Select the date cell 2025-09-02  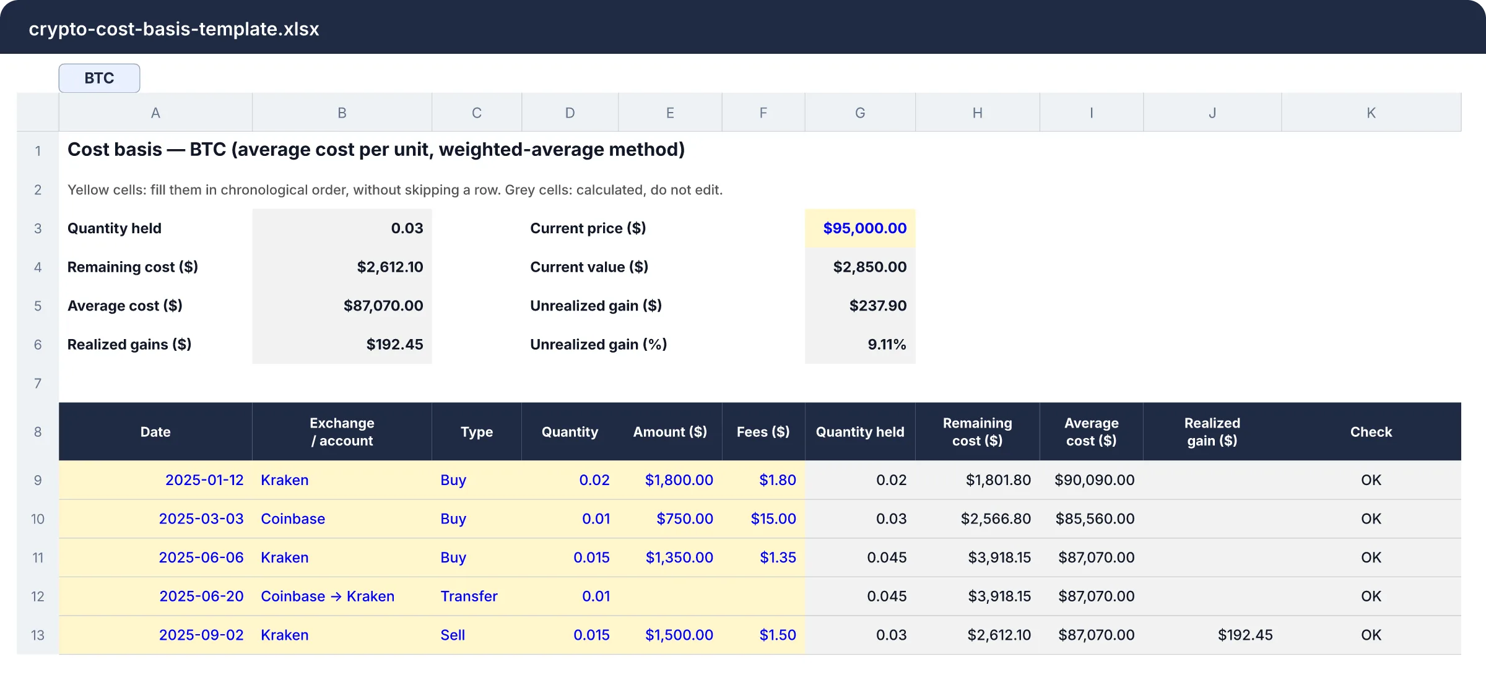(155, 635)
